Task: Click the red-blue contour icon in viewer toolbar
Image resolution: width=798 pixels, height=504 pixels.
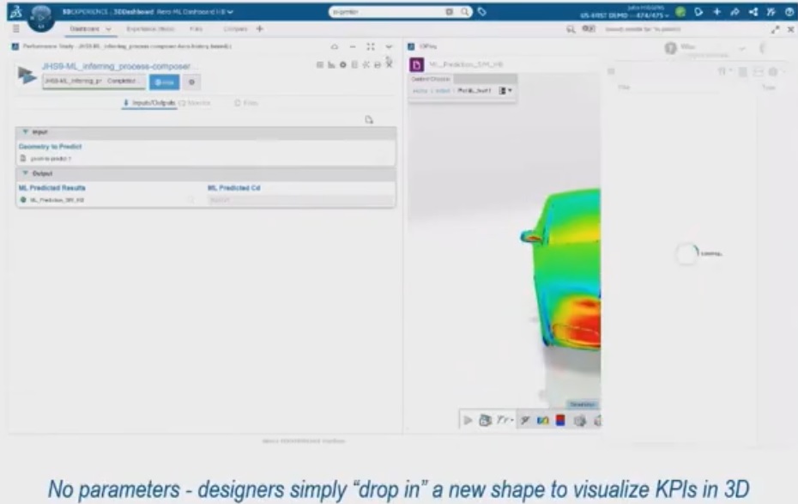Action: click(x=559, y=420)
